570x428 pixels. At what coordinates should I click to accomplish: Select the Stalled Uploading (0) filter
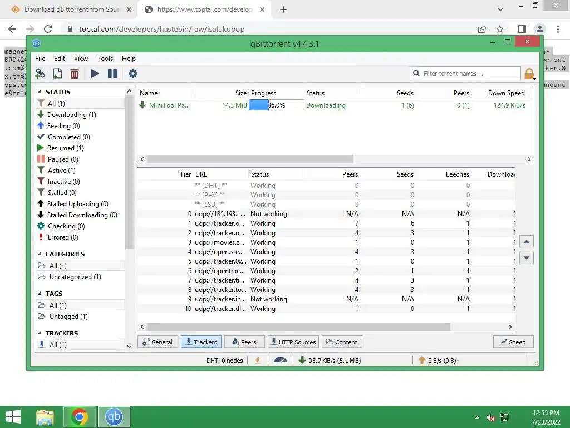(x=78, y=204)
